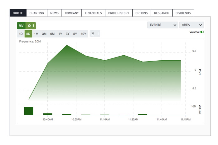Select the 1M time range
The image size is (218, 145).
click(36, 34)
